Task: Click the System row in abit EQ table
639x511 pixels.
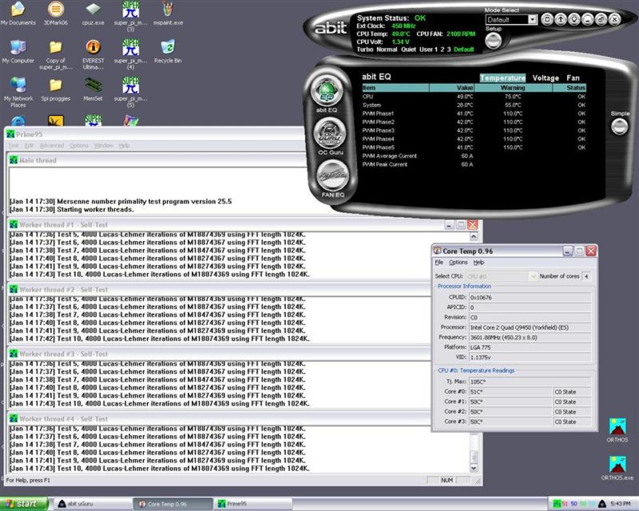Action: point(474,105)
